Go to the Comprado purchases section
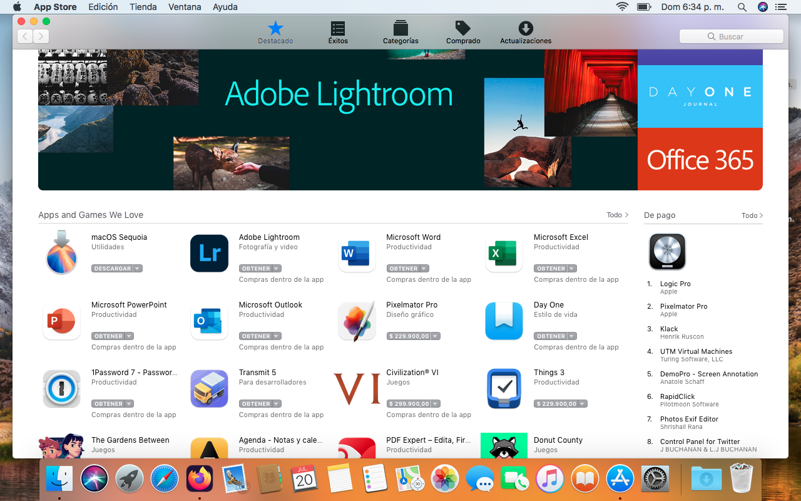The image size is (801, 501). [463, 33]
